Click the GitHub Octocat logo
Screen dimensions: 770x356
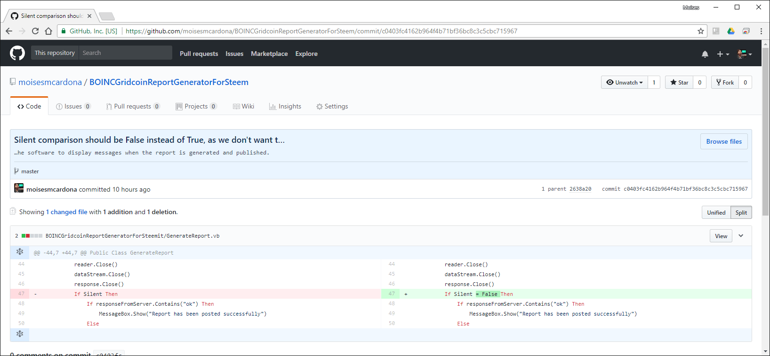pyautogui.click(x=17, y=53)
